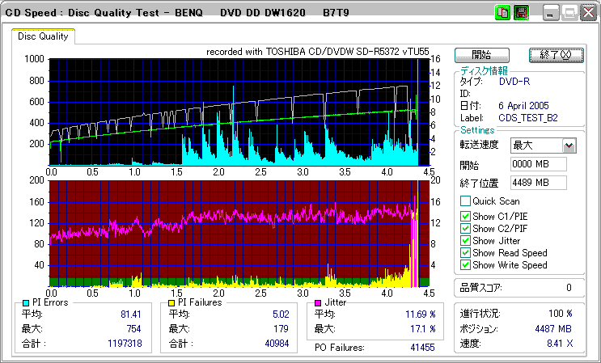Image resolution: width=601 pixels, height=363 pixels.
Task: Click the end position 4489 MB field
Action: tap(539, 182)
